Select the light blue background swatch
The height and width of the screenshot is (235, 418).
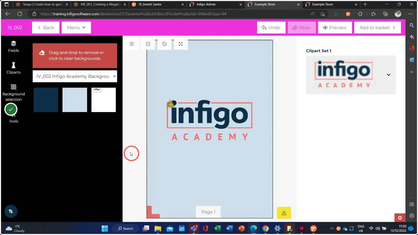pos(75,100)
